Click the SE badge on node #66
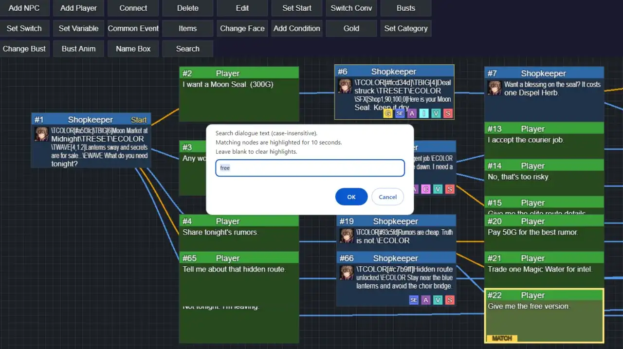Viewport: 623px width, 349px height. tap(414, 300)
